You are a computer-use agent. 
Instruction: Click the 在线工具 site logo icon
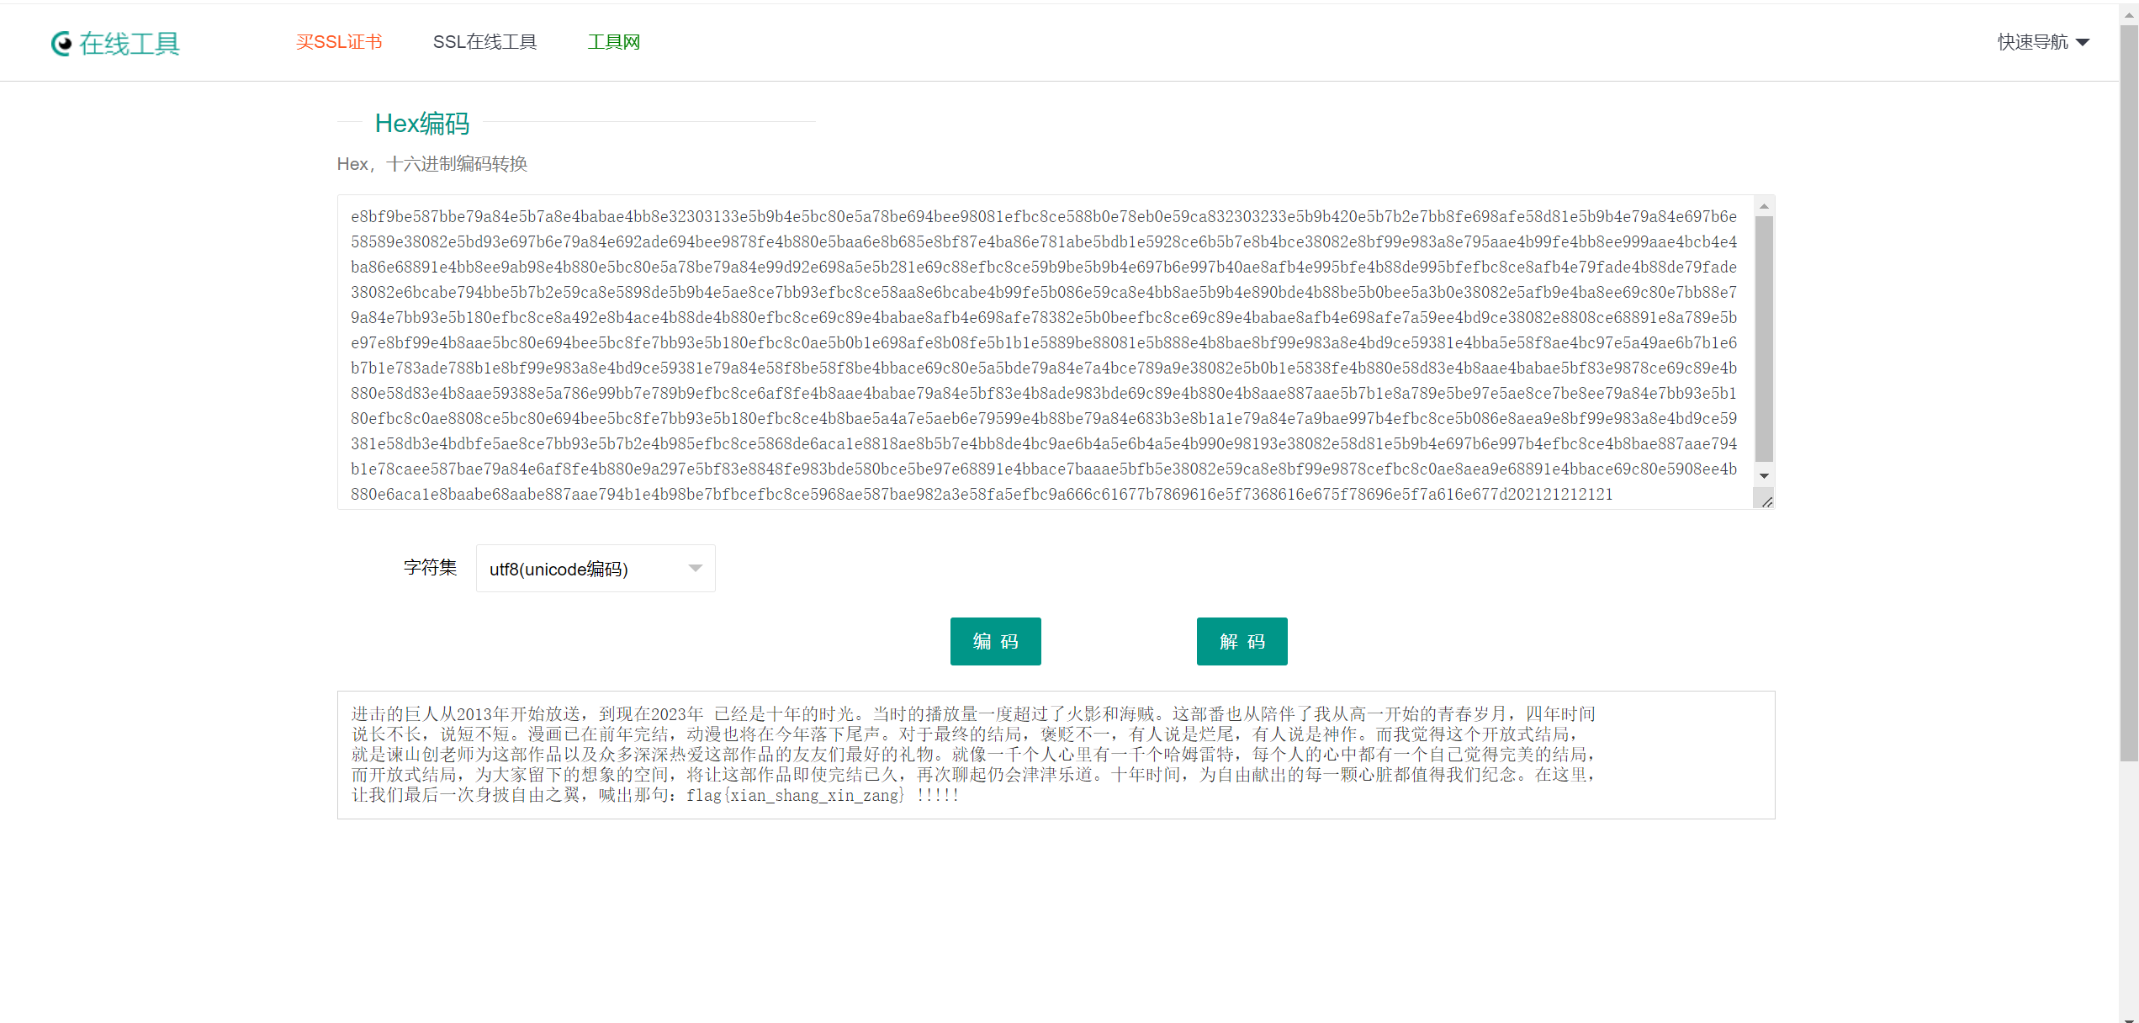tap(61, 43)
